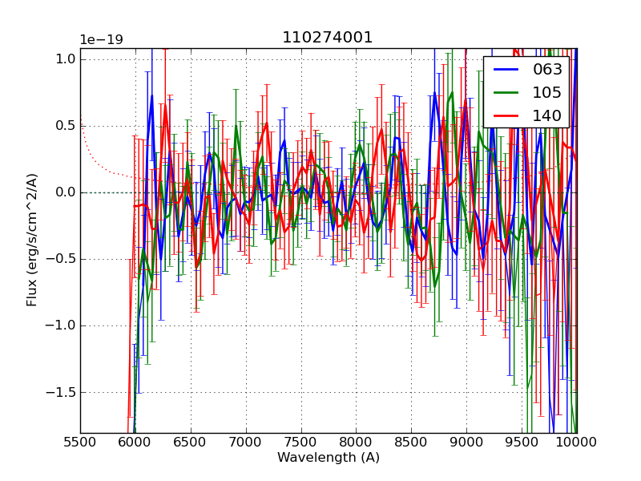Click the plot title 110274001
The image size is (641, 481).
click(x=328, y=38)
